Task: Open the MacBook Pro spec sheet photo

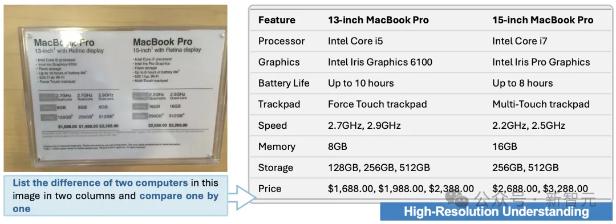Action: pyautogui.click(x=115, y=88)
